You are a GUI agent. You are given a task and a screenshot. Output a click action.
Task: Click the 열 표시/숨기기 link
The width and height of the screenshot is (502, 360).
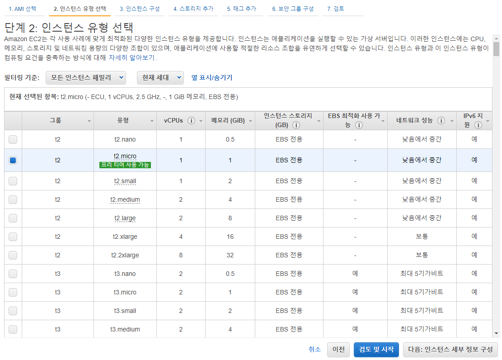212,78
